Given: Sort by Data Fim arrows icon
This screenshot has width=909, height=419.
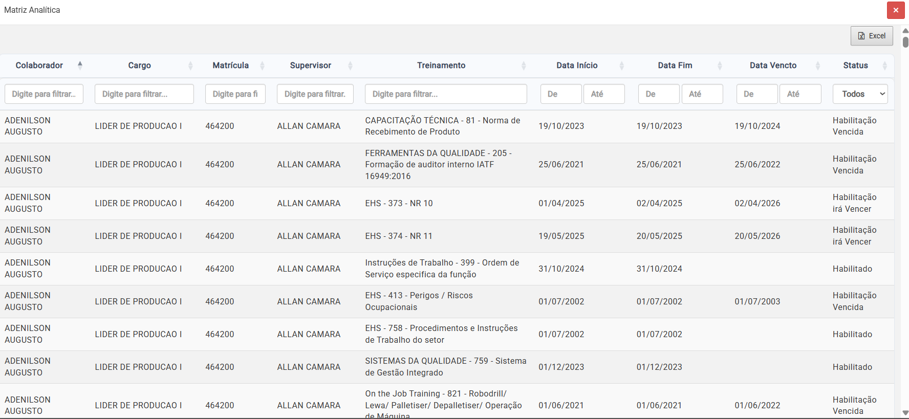Looking at the screenshot, I should coord(720,65).
